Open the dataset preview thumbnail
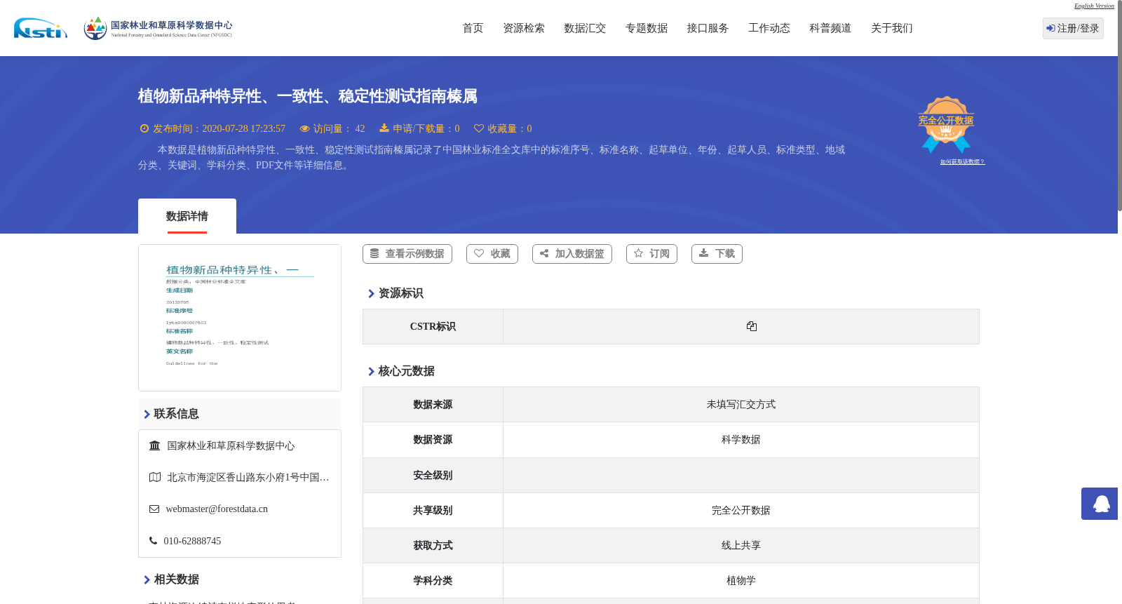The height and width of the screenshot is (604, 1122). (240, 318)
